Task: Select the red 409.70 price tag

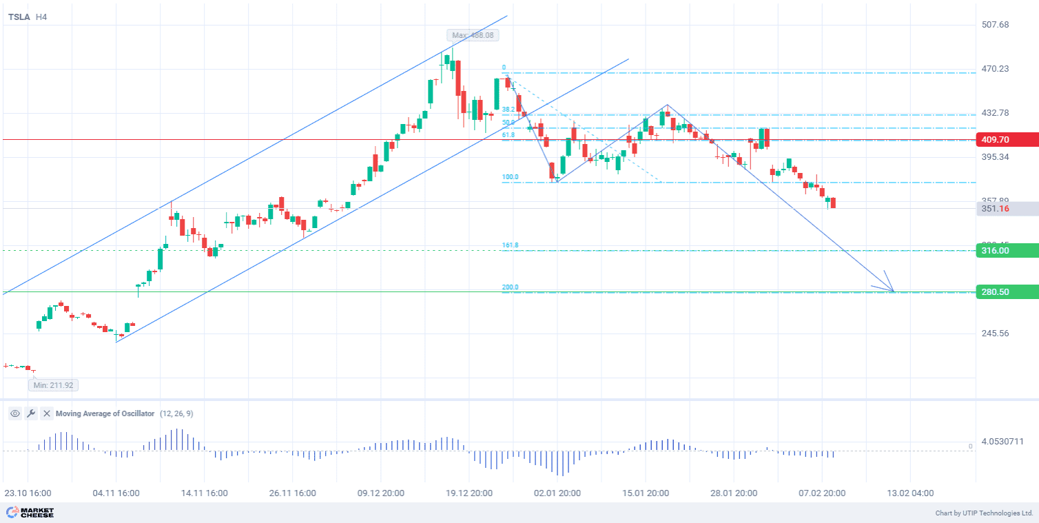Action: 1007,140
